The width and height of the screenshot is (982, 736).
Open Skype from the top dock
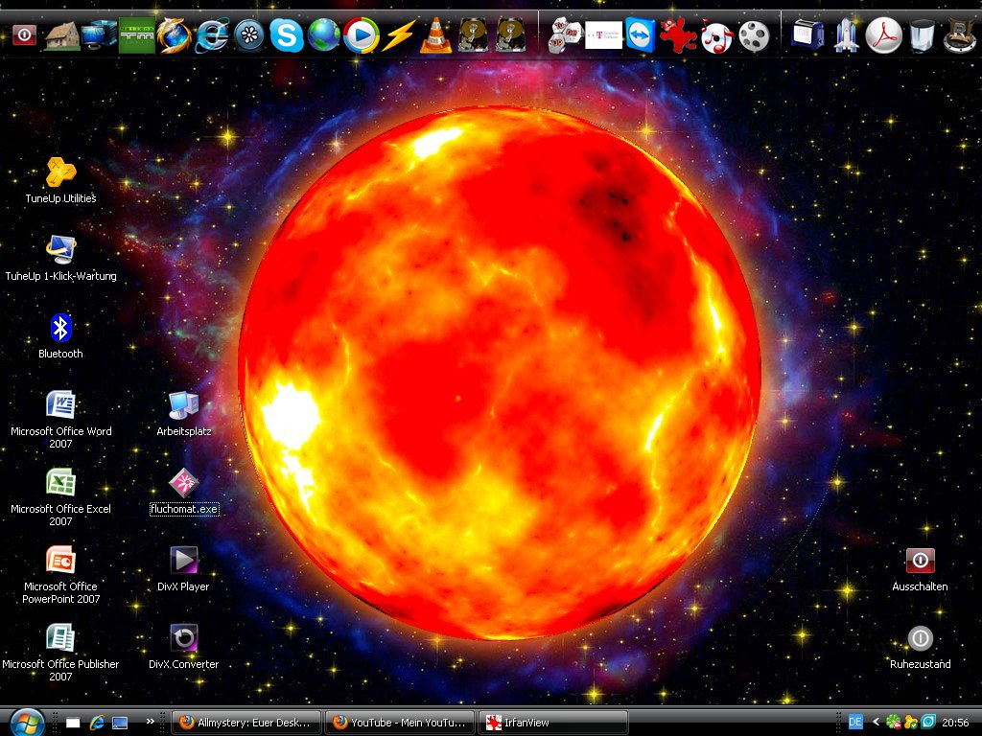pos(286,35)
